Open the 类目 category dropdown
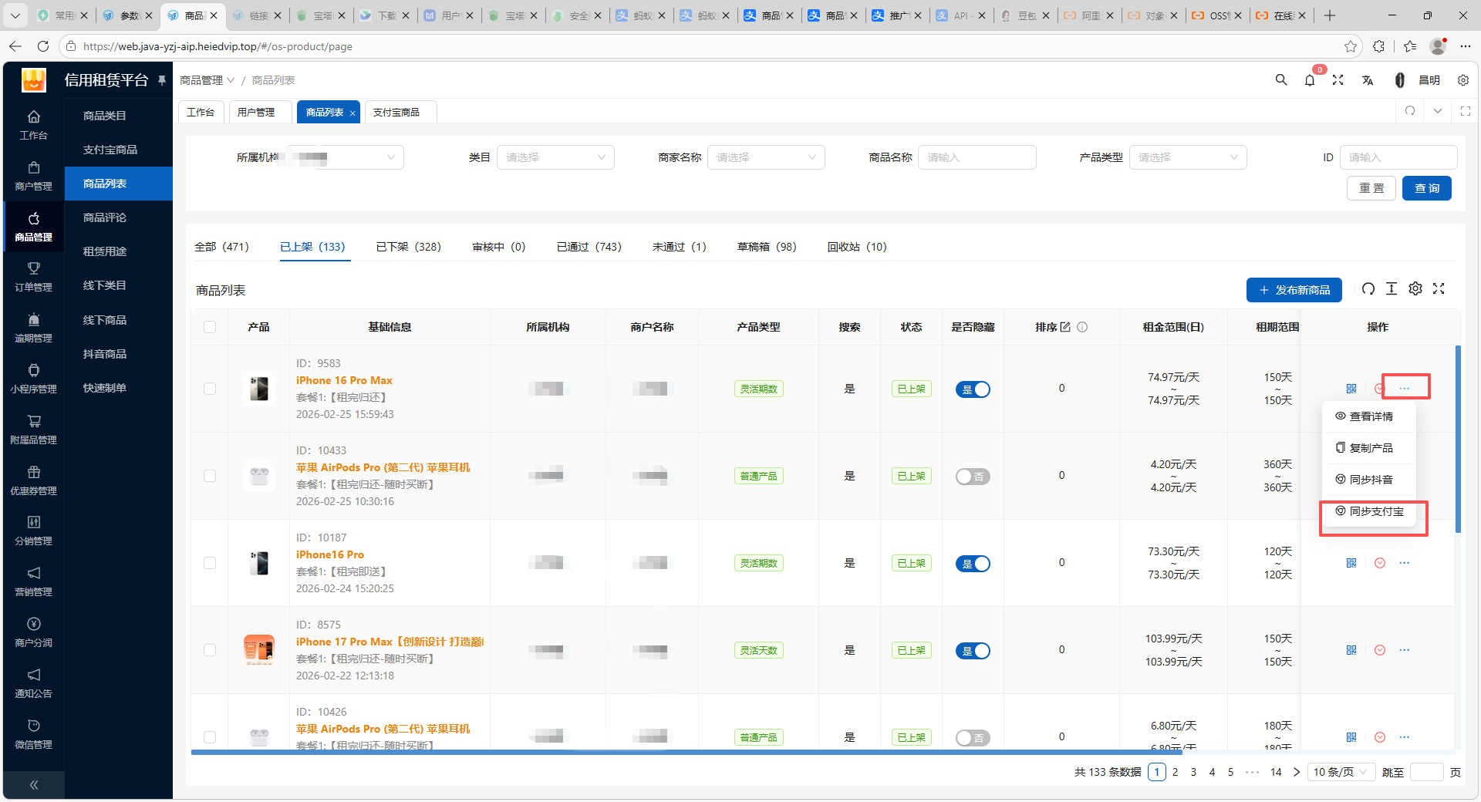This screenshot has height=802, width=1481. pyautogui.click(x=555, y=157)
